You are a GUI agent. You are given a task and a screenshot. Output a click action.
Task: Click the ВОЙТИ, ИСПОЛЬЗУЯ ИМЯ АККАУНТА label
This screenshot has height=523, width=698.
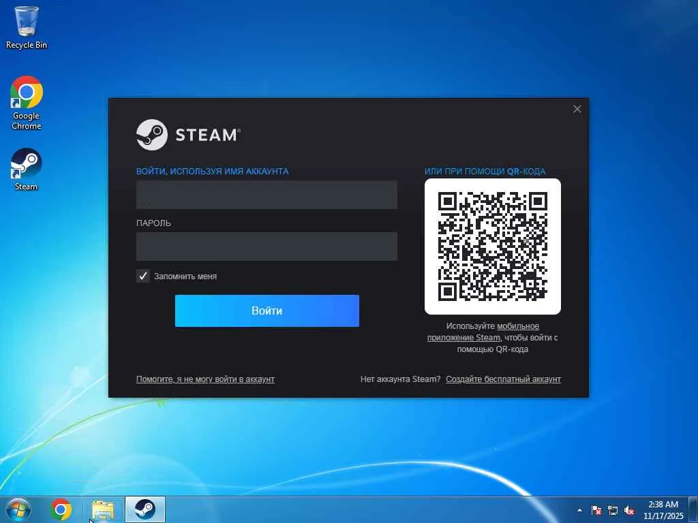(213, 171)
